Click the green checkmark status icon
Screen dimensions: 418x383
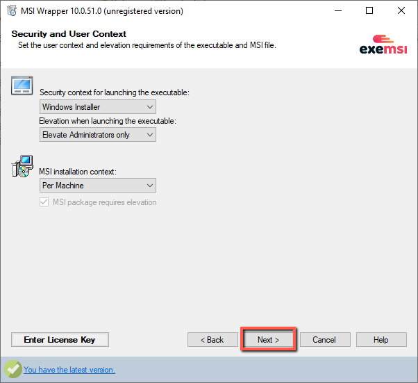(12, 369)
